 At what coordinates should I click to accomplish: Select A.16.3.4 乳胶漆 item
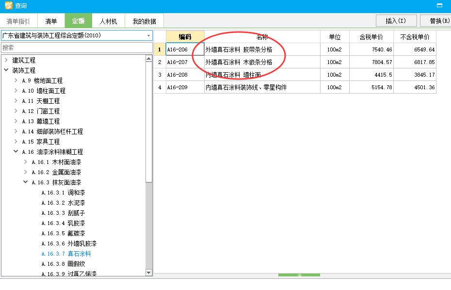(x=63, y=223)
